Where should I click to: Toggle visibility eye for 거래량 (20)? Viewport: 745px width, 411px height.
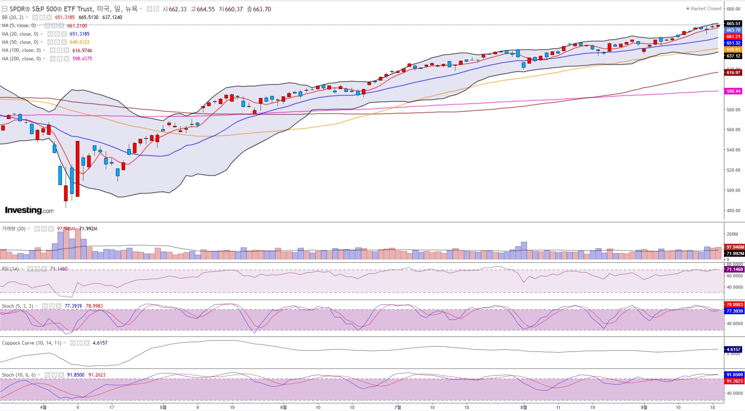pos(37,229)
